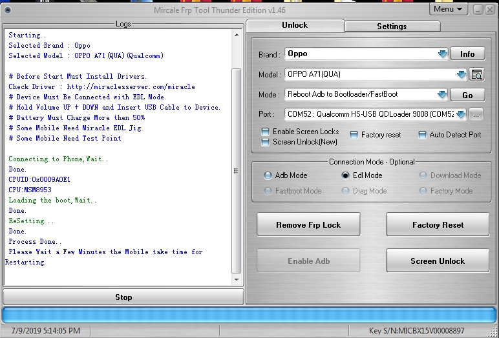Click the Key S/N status bar text
The height and width of the screenshot is (338, 499).
click(416, 331)
